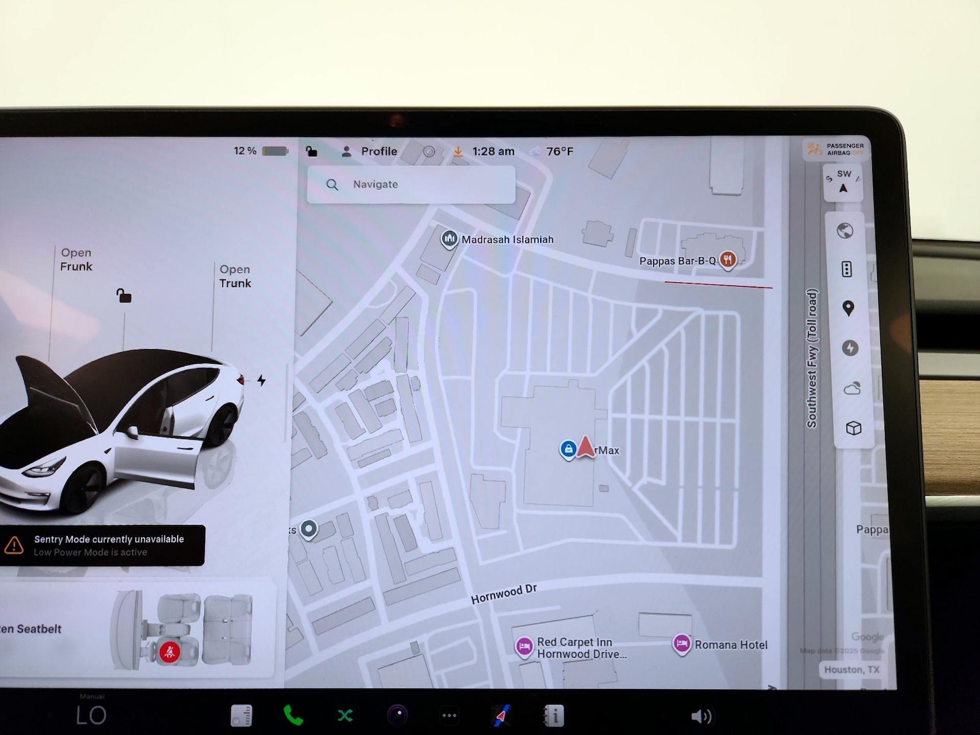The height and width of the screenshot is (735, 980).
Task: Select the Pappas Bar-B-Q restaurant marker
Action: (x=727, y=260)
